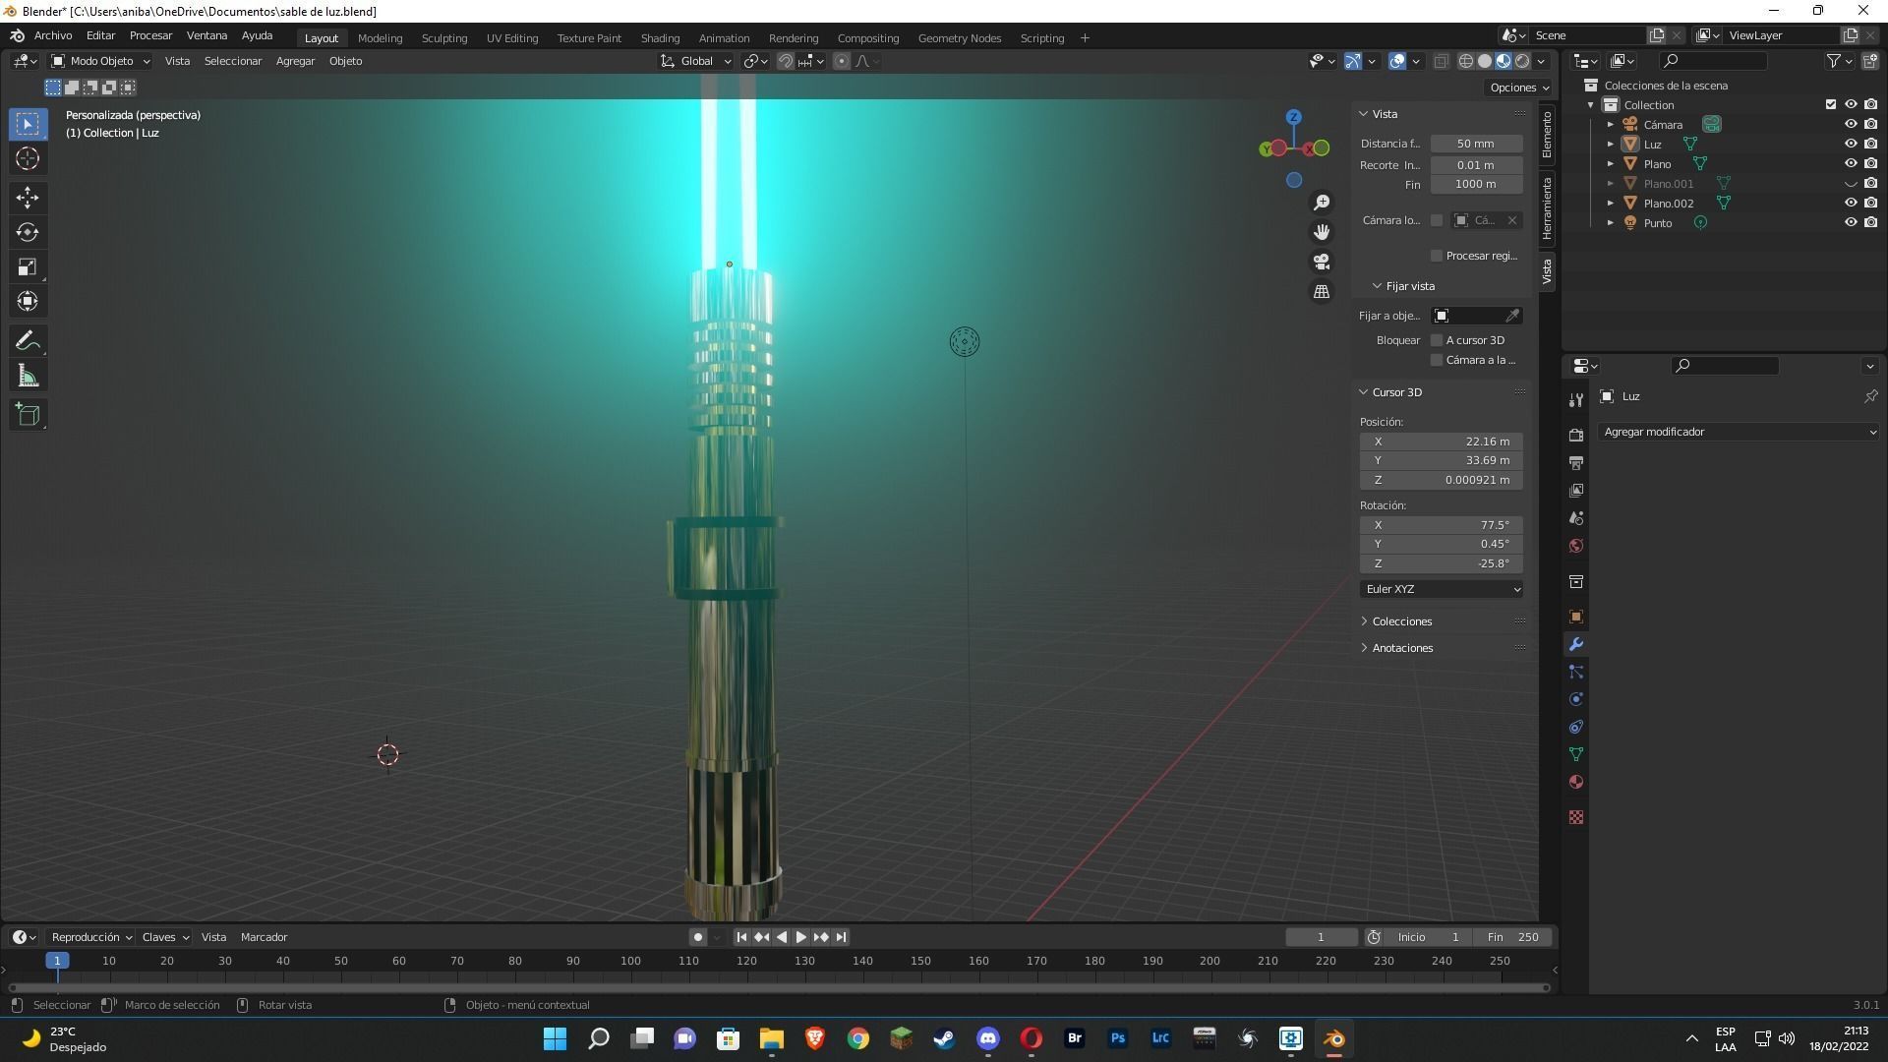Open Discord from the taskbar

pos(988,1038)
